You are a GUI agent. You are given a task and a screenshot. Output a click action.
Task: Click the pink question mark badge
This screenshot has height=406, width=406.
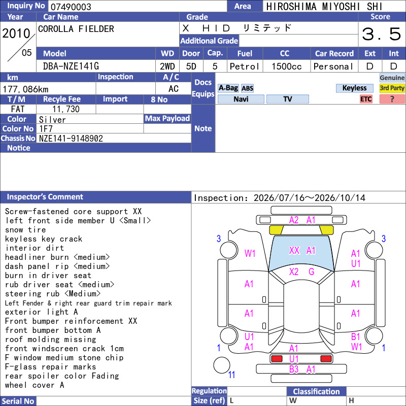(x=392, y=99)
